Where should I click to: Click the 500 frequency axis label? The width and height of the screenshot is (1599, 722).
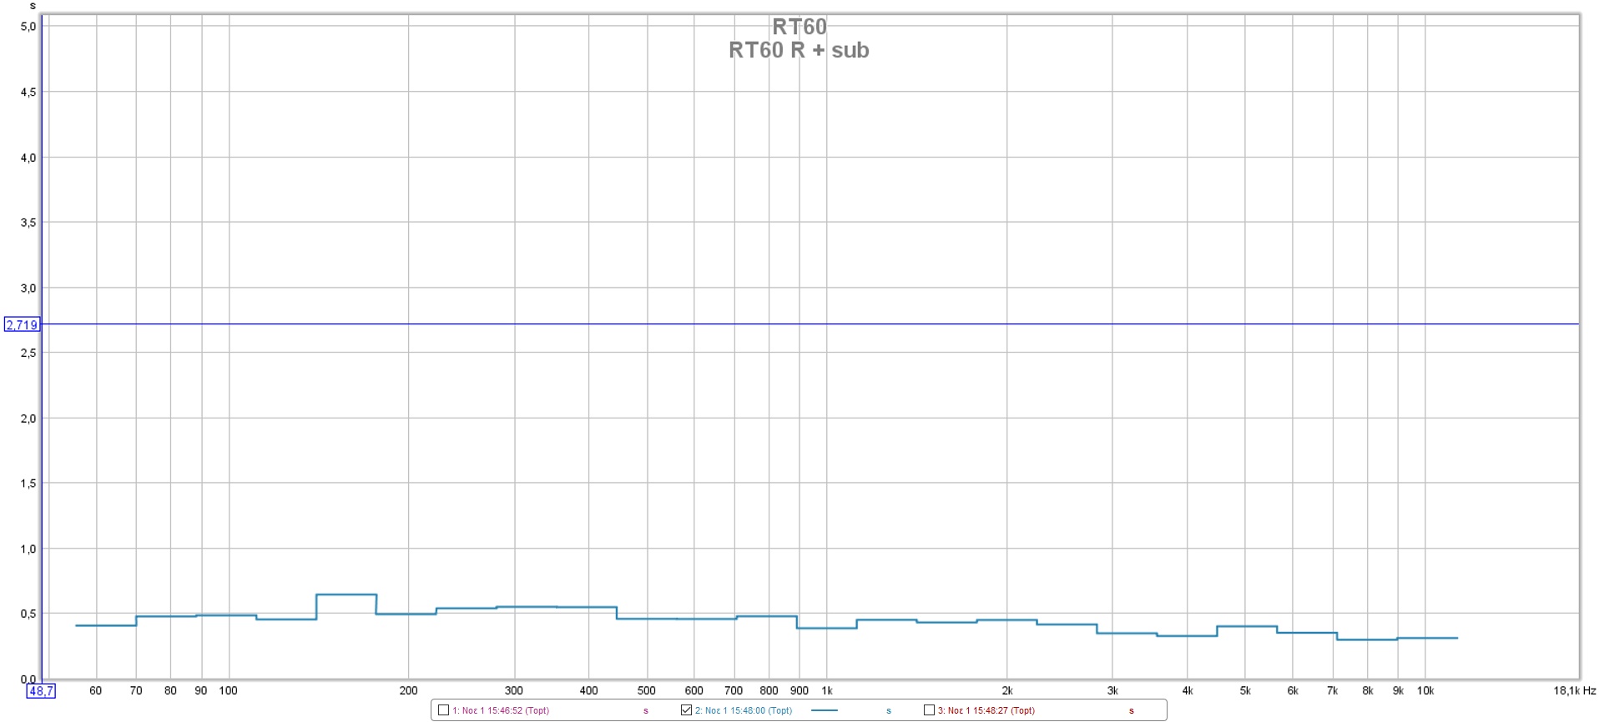pyautogui.click(x=647, y=690)
